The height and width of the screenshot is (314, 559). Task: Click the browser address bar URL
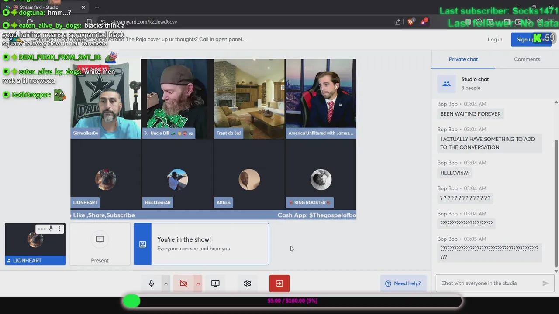[x=144, y=22]
